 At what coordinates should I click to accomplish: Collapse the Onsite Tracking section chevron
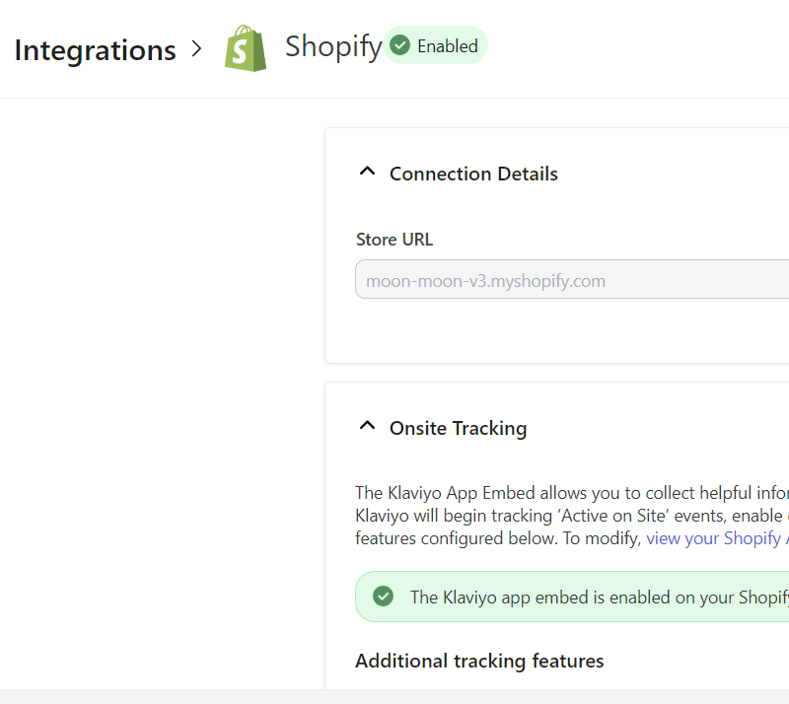(368, 427)
